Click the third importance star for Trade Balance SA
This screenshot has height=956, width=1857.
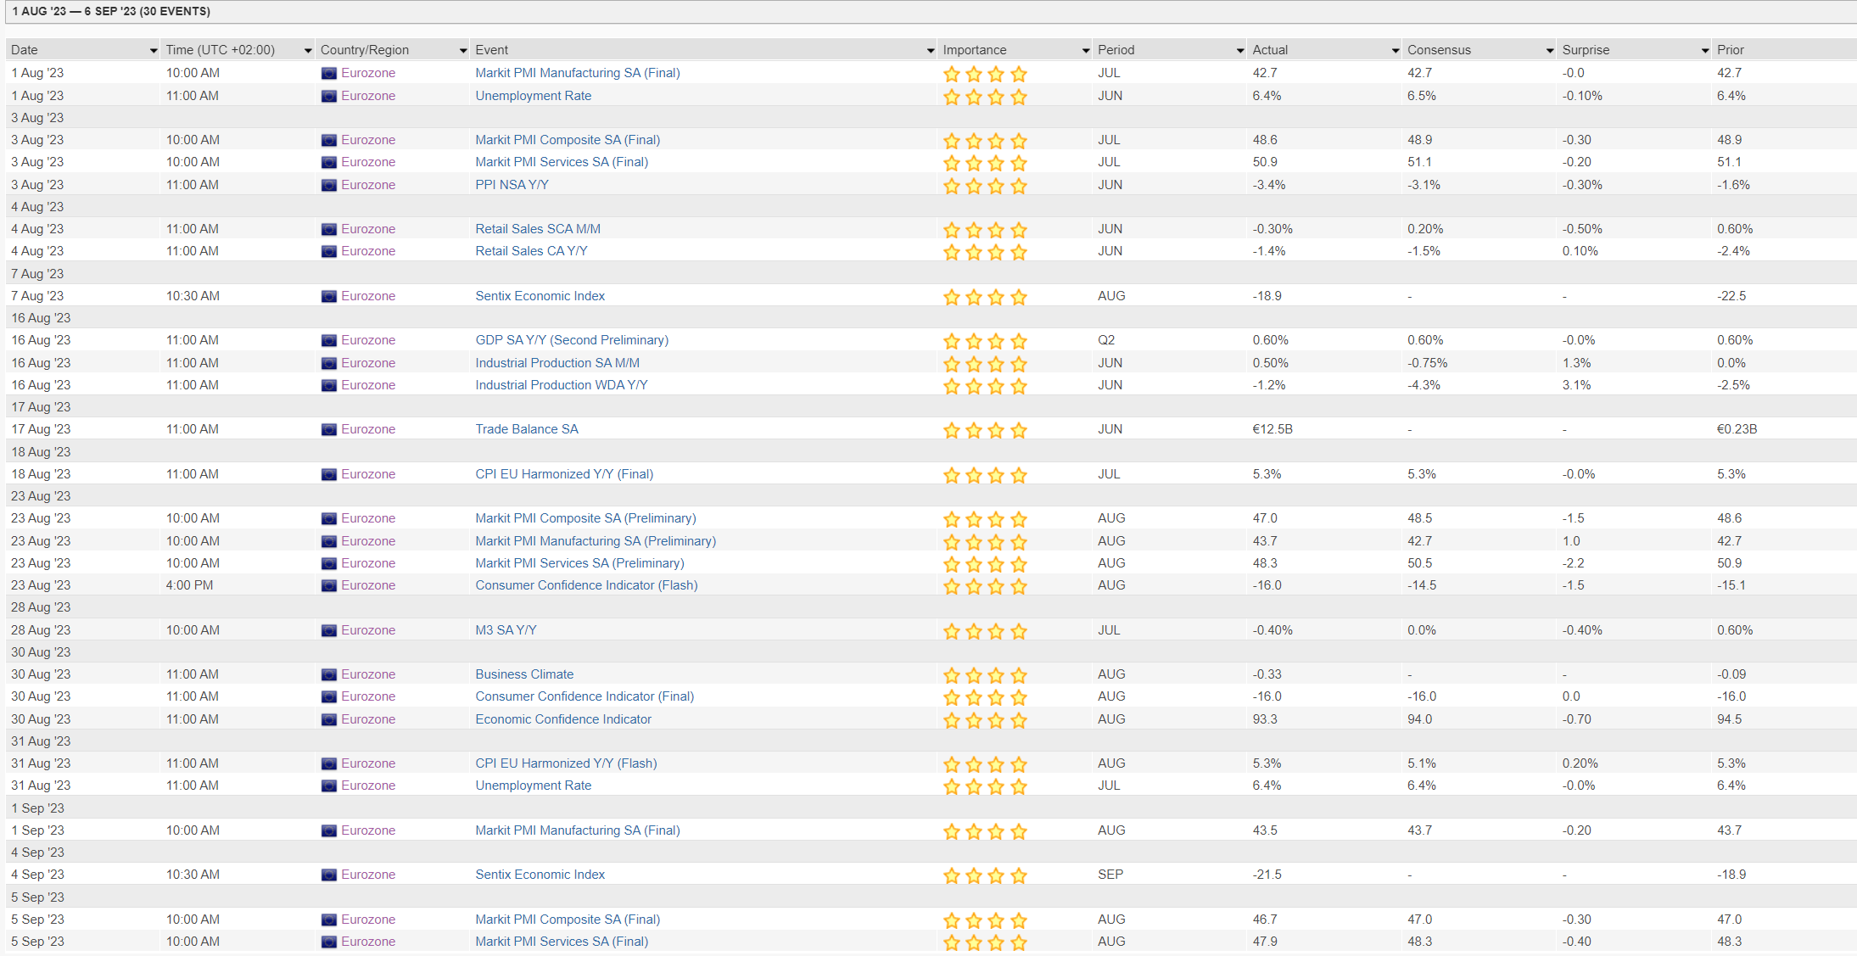(996, 430)
